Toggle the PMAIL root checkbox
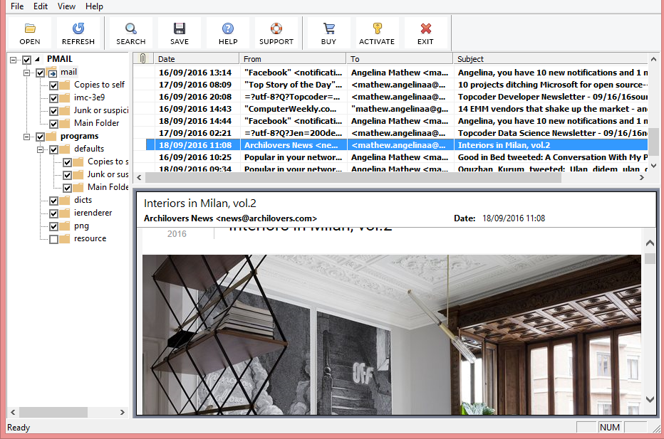Screen dimensions: 664x439 (26, 60)
